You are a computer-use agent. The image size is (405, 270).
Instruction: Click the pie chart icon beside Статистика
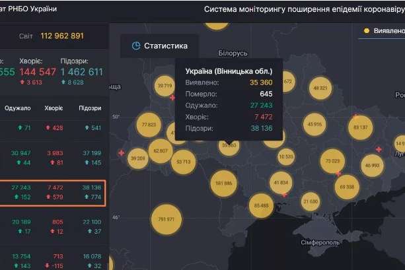coord(136,46)
